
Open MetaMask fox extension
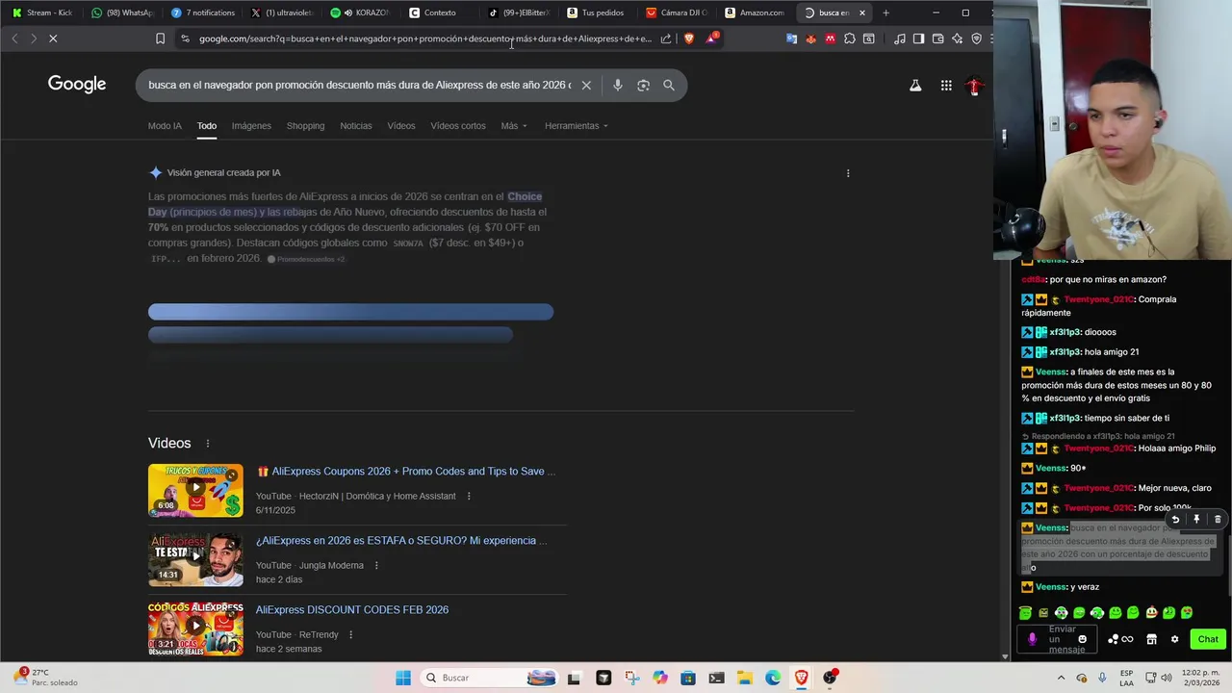(810, 38)
